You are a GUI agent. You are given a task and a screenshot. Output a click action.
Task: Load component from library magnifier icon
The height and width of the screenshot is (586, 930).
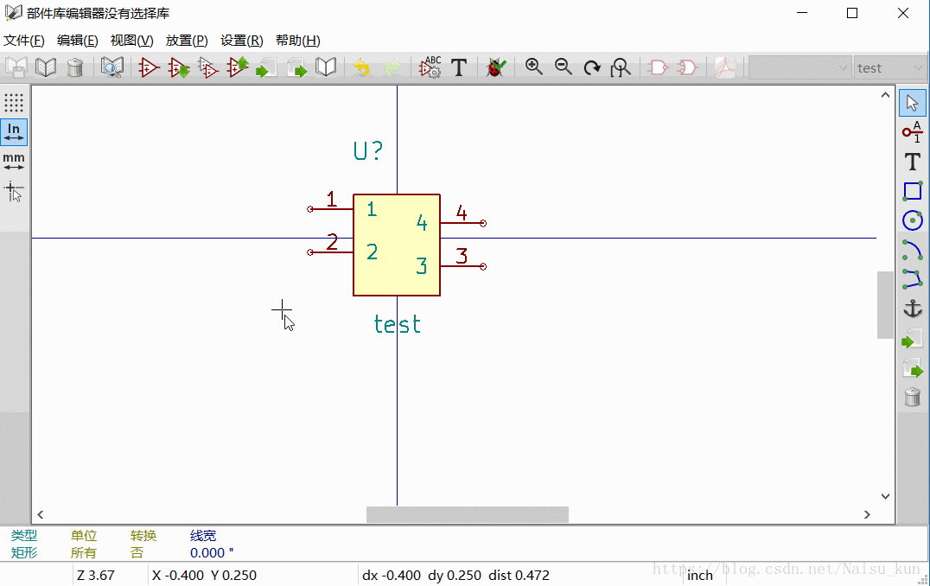(112, 67)
